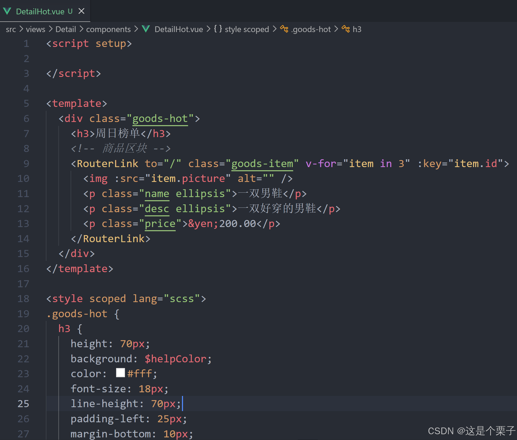Click line number 25 in the gutter

23,404
